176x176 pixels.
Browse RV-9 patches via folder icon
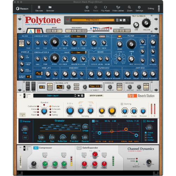pos(79,96)
